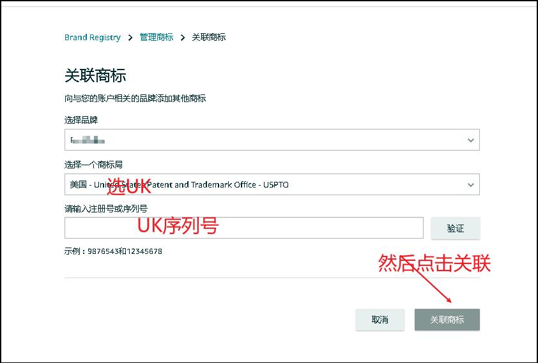The height and width of the screenshot is (363, 538).
Task: Click the 取消 cancel button
Action: [380, 320]
